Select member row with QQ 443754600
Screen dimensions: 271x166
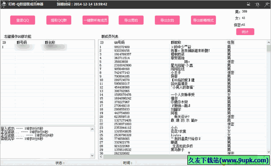[183, 113]
